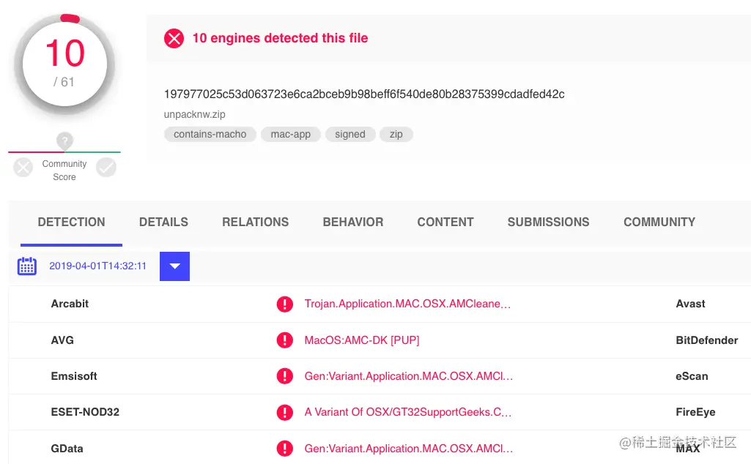The image size is (751, 464).
Task: Click the community score question mark icon
Action: [64, 141]
